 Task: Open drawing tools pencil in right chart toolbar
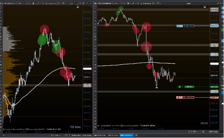tap(133, 3)
